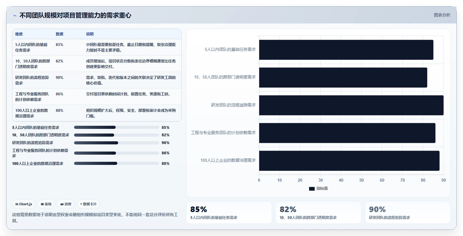Screen dimensions: 463x236
Task: Click the chart bar for 研发团队的流程追踪需求
Action: pyautogui.click(x=351, y=105)
